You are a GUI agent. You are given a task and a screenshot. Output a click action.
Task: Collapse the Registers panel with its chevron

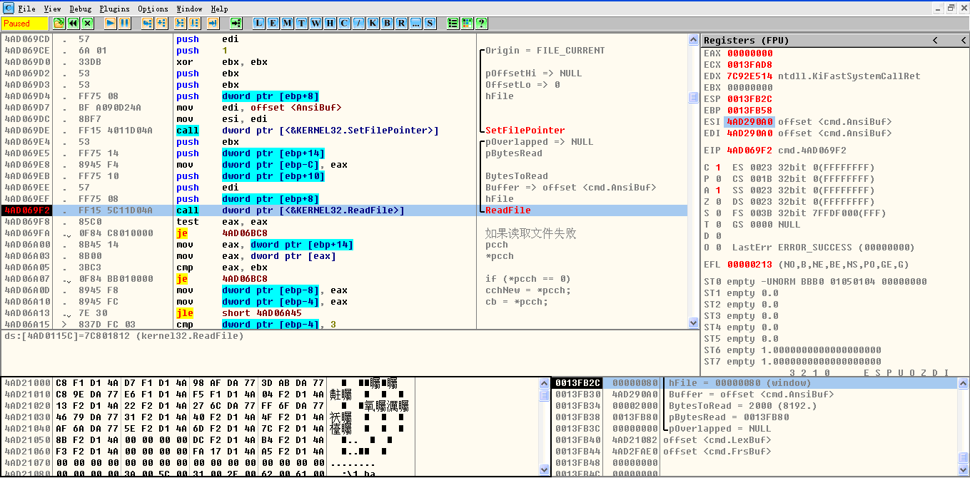[x=936, y=40]
